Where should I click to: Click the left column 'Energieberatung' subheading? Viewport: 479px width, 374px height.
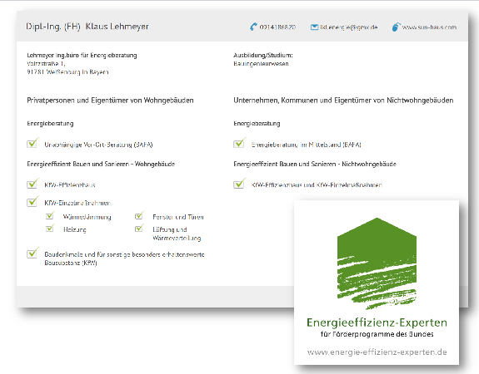50,124
